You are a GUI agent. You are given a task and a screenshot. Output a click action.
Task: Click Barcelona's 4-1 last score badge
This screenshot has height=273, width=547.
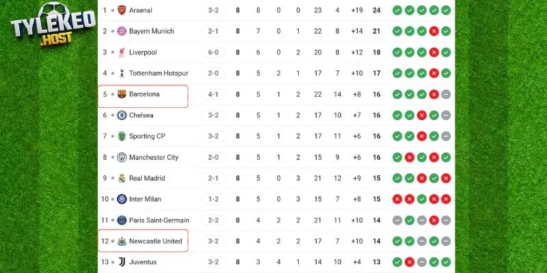tap(213, 94)
